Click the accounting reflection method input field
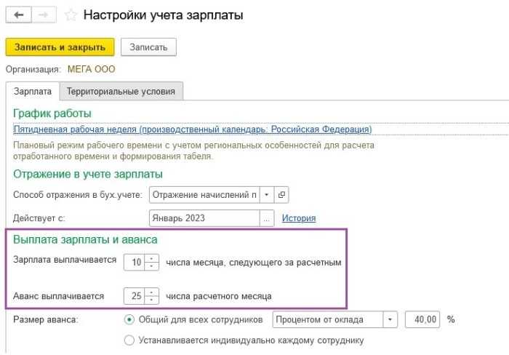509x355 pixels. 204,194
